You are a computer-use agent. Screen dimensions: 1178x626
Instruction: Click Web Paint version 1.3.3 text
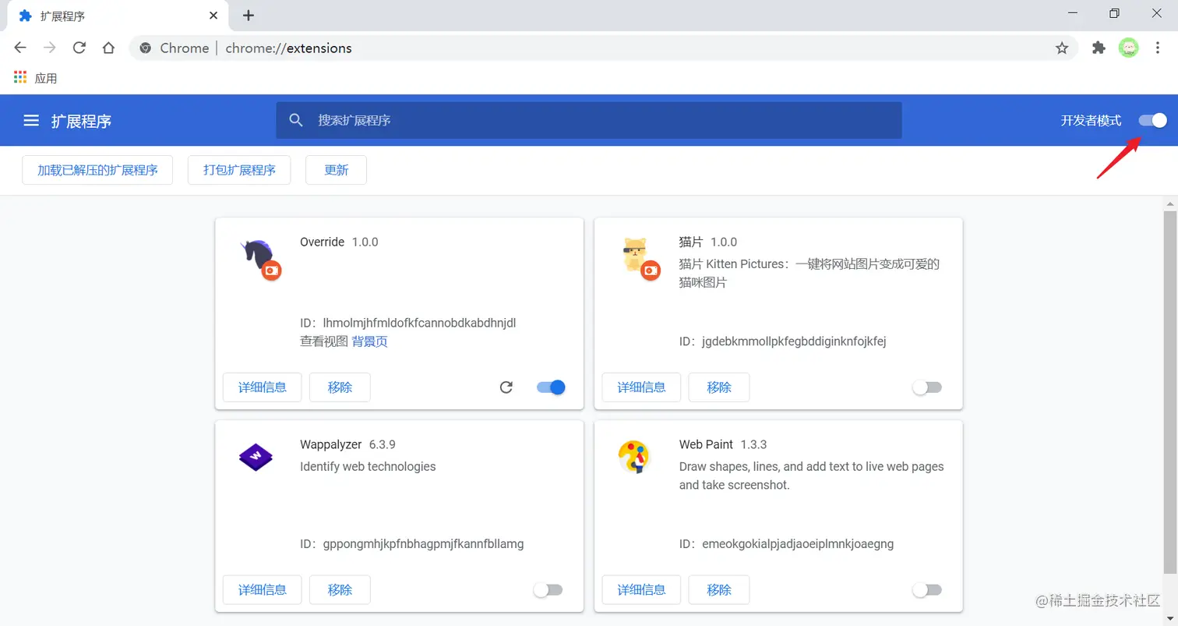pyautogui.click(x=753, y=444)
